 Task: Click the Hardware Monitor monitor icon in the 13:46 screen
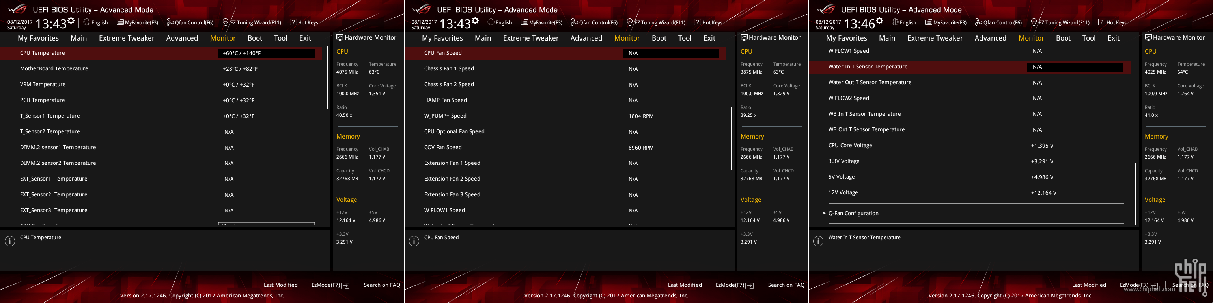[1148, 38]
